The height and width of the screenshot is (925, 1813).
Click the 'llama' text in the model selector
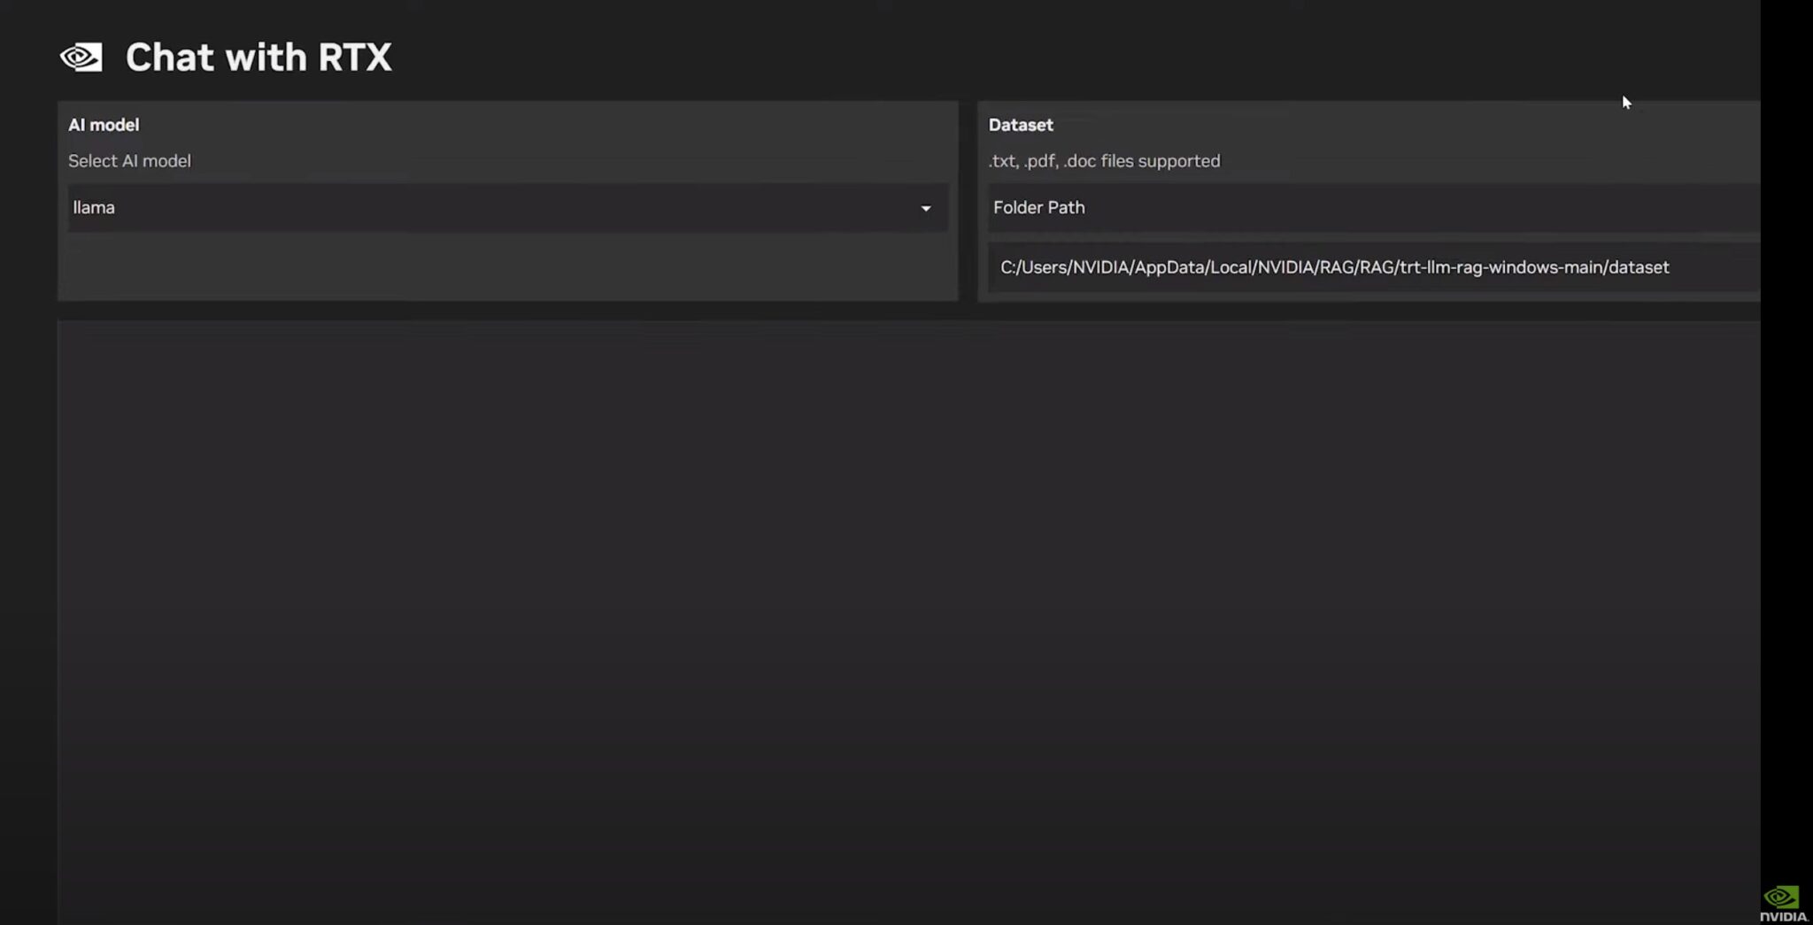[94, 208]
